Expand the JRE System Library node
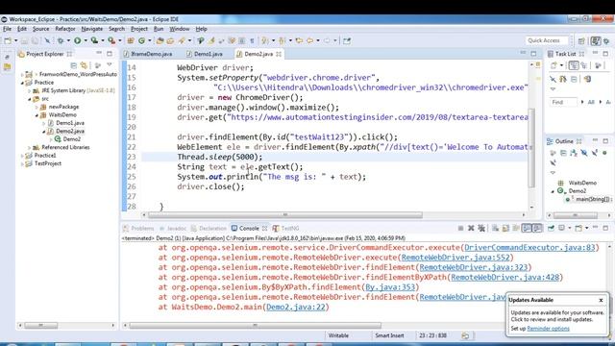This screenshot has height=346, width=615. 29,90
